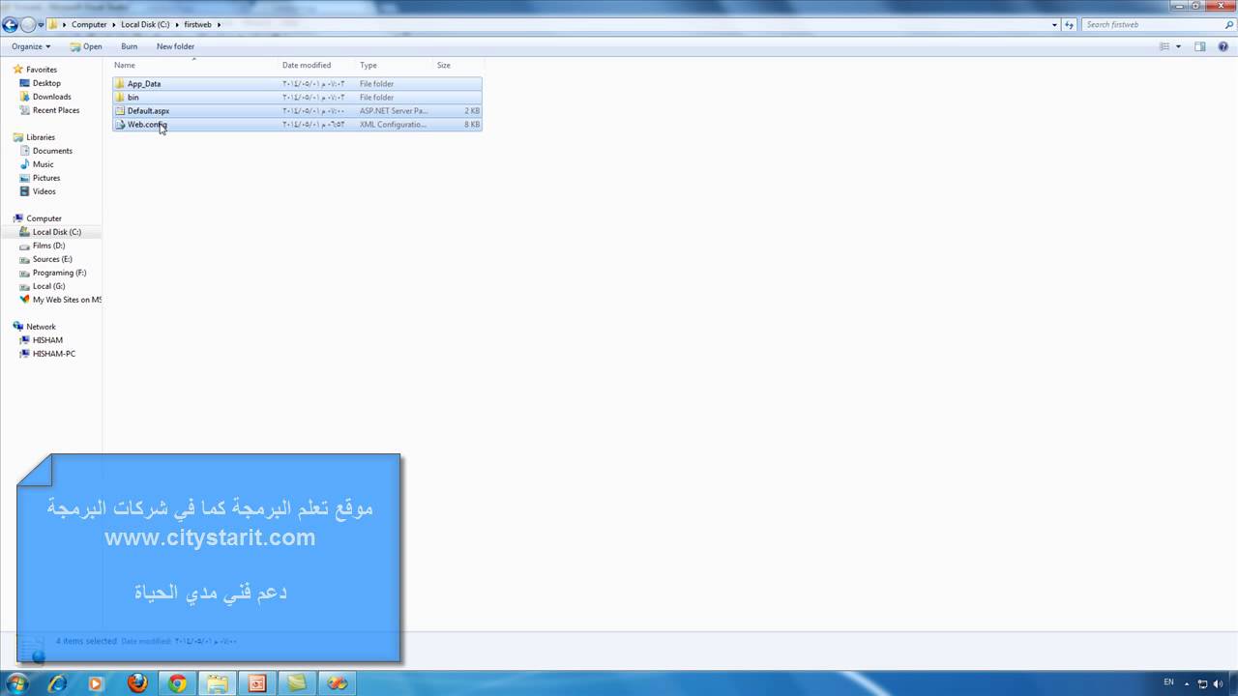The height and width of the screenshot is (696, 1238).
Task: Launch Firefox from the taskbar
Action: (x=137, y=683)
